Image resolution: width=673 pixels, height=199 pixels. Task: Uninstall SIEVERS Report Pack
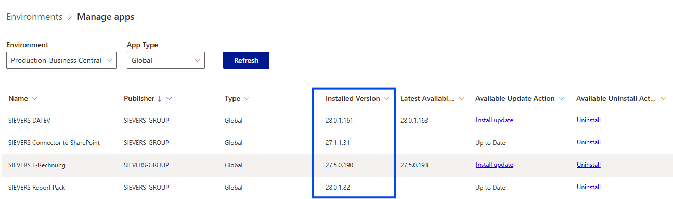[588, 187]
